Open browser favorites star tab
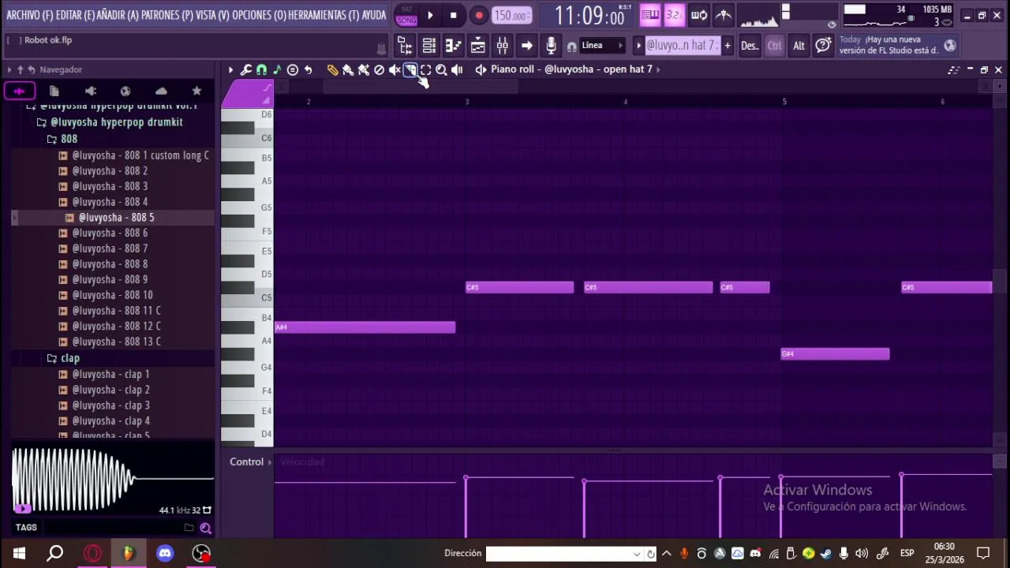This screenshot has height=568, width=1010. point(196,91)
